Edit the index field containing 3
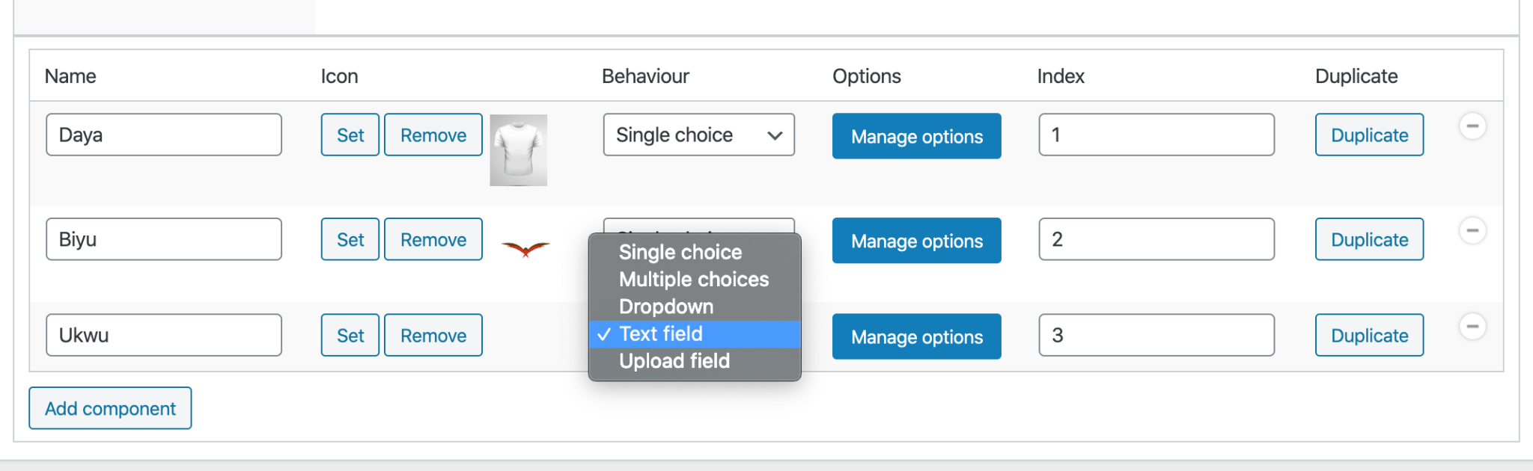 click(x=1156, y=335)
